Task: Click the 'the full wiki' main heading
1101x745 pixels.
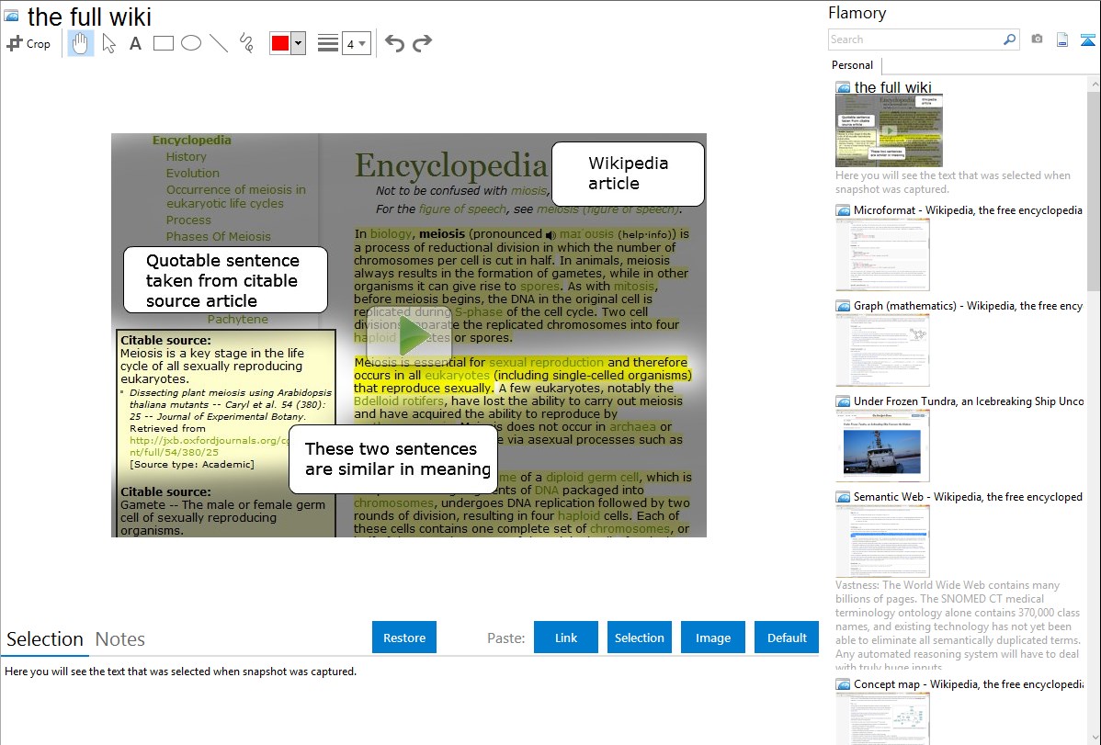Action: (89, 17)
